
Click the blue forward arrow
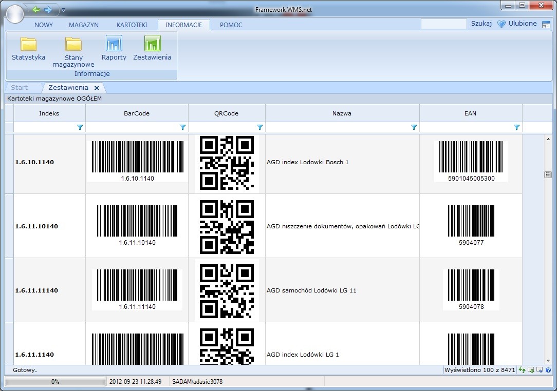pyautogui.click(x=48, y=10)
